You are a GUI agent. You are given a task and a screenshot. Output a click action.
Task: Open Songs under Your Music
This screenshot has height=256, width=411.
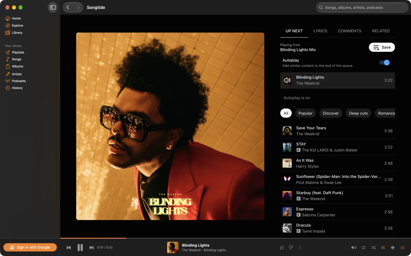point(16,59)
